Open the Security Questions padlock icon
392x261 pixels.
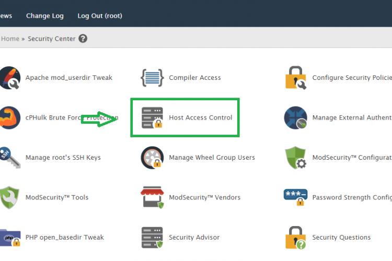pyautogui.click(x=295, y=238)
